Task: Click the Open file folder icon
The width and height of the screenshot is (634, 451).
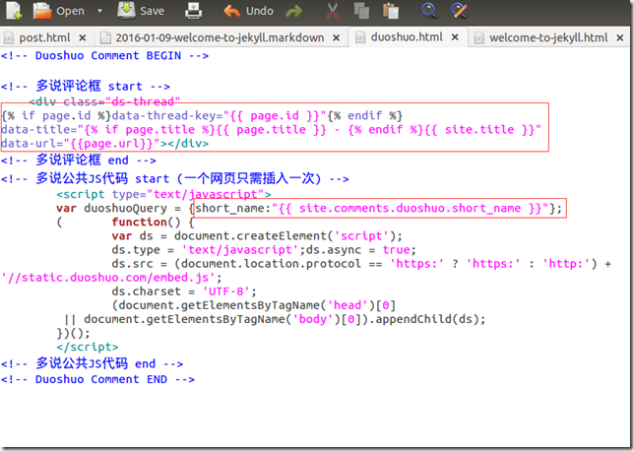Action: point(42,11)
